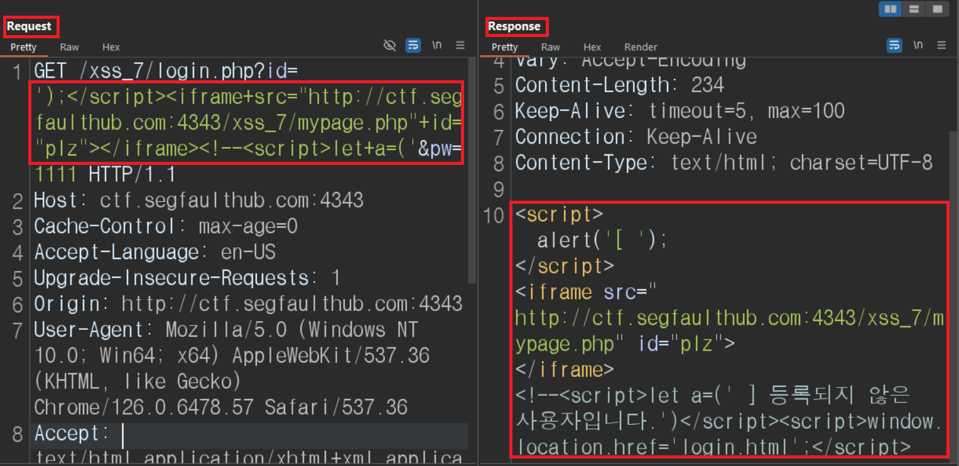Open the Response Render tab
The width and height of the screenshot is (959, 466).
641,47
